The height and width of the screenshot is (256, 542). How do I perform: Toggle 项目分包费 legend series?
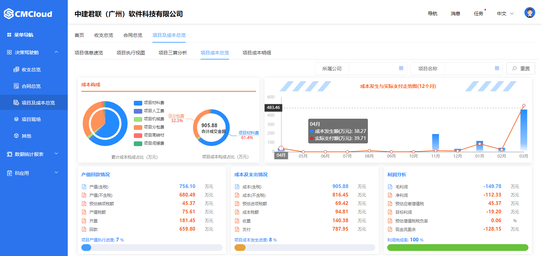click(149, 127)
